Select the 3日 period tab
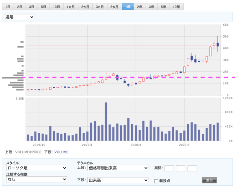235x188 pixels. 32,7
